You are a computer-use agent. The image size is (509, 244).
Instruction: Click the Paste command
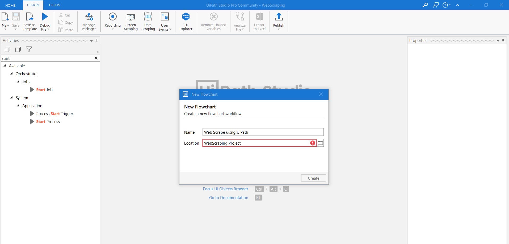click(x=66, y=30)
